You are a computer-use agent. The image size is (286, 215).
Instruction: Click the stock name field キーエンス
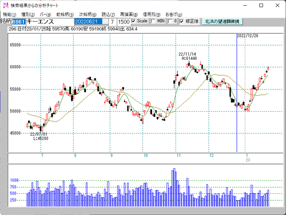[x=50, y=22]
